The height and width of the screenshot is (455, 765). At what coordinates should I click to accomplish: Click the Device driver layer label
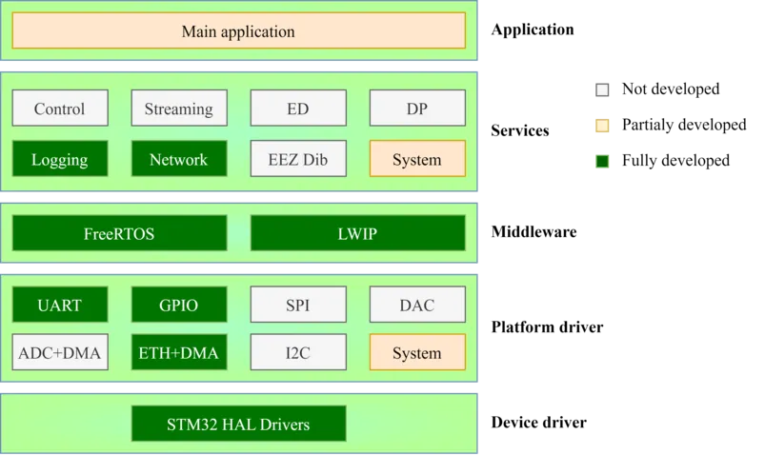(x=538, y=422)
